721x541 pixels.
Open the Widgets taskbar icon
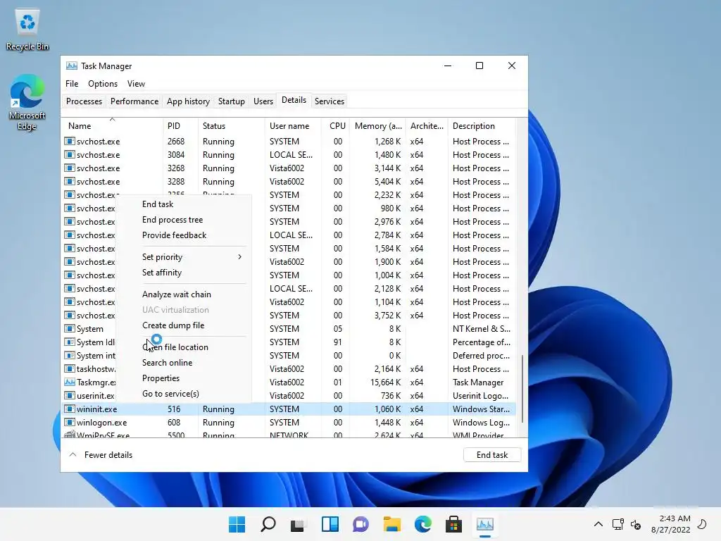tap(330, 524)
